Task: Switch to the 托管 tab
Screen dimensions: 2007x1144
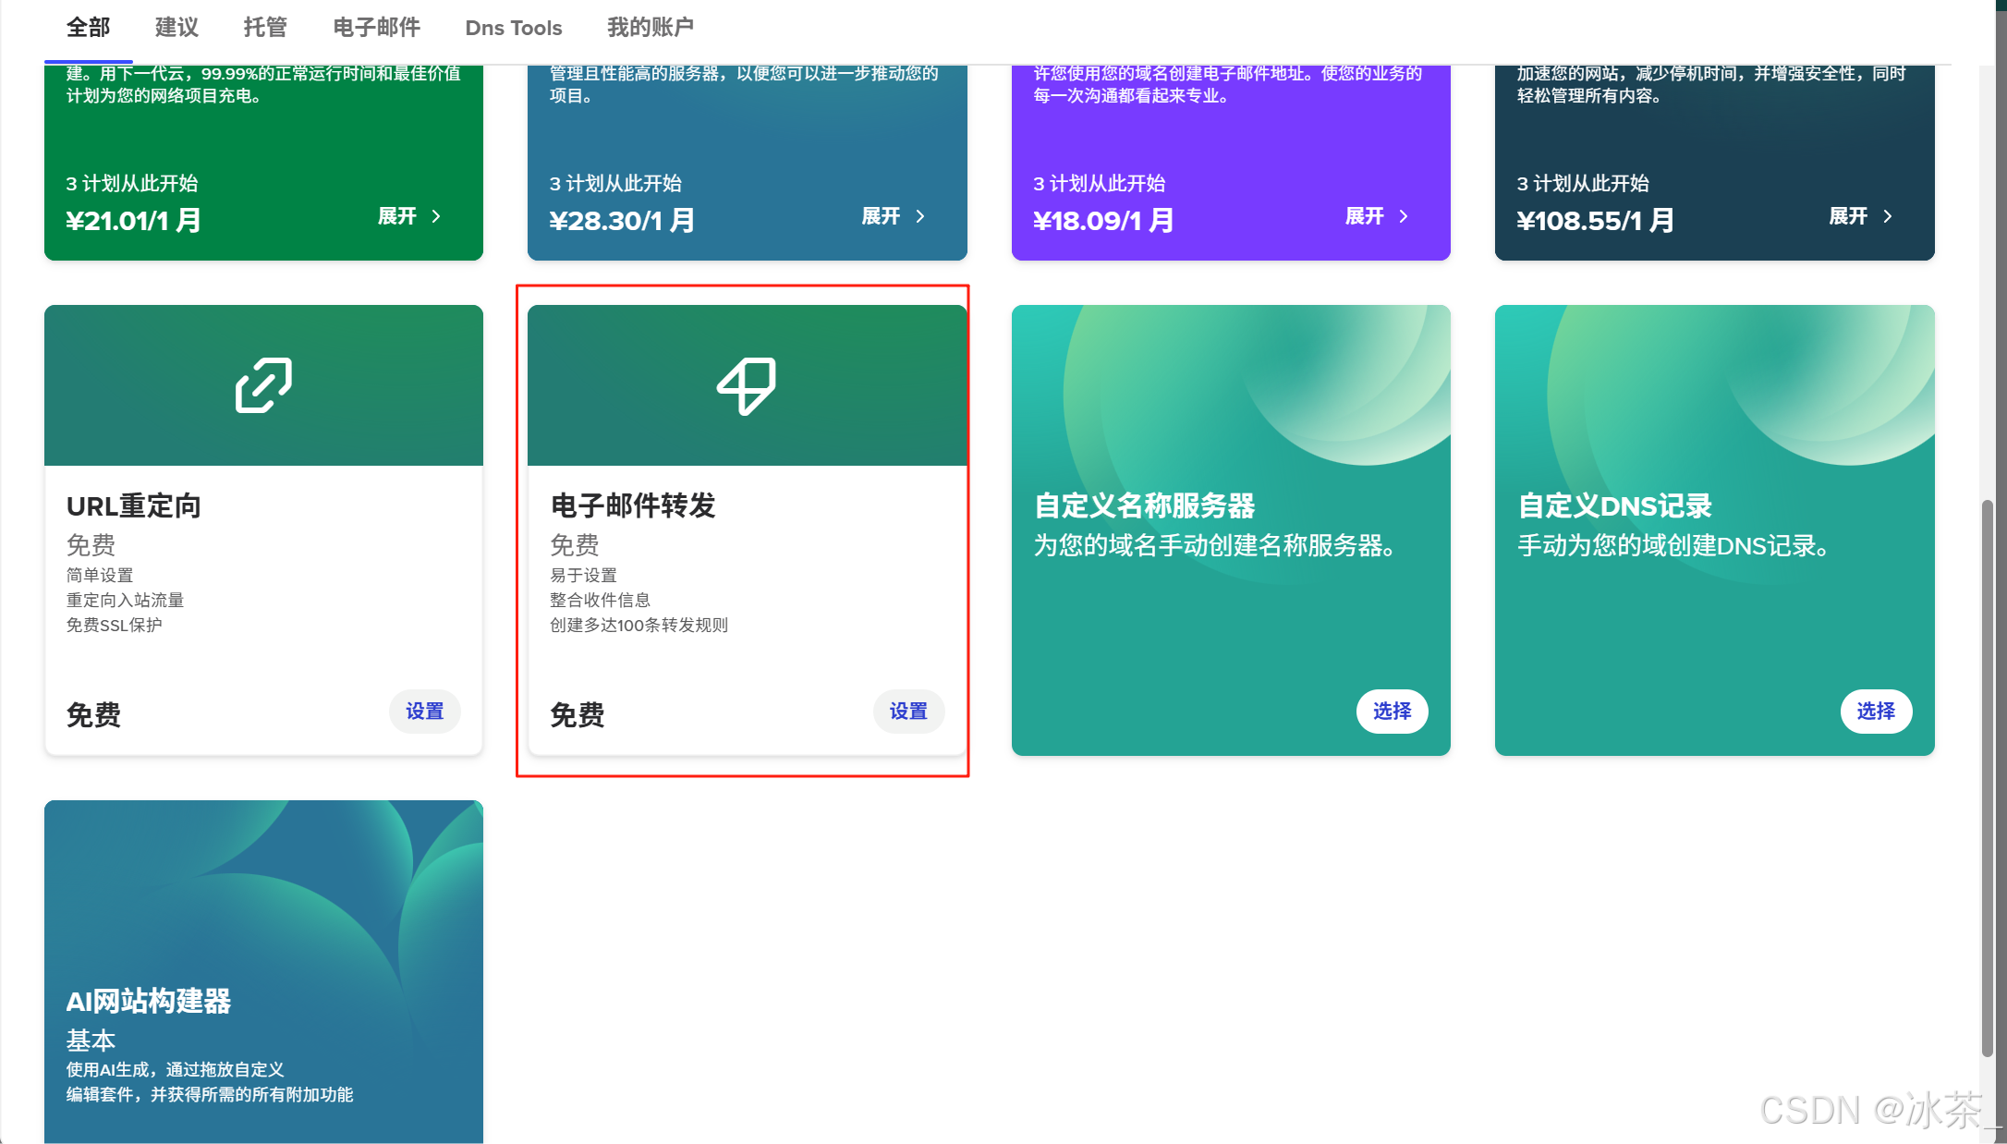Action: 265,28
